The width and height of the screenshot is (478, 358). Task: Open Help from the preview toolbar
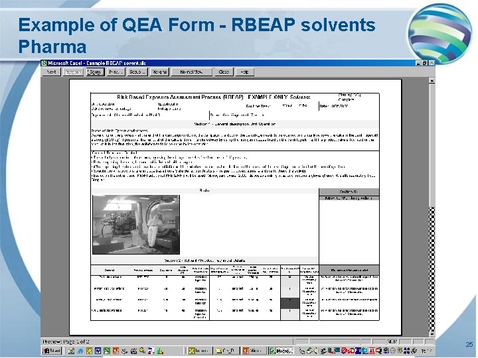coord(245,72)
